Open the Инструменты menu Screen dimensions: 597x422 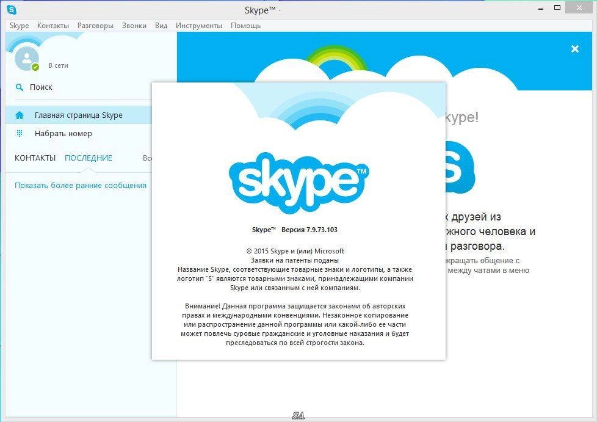point(199,26)
